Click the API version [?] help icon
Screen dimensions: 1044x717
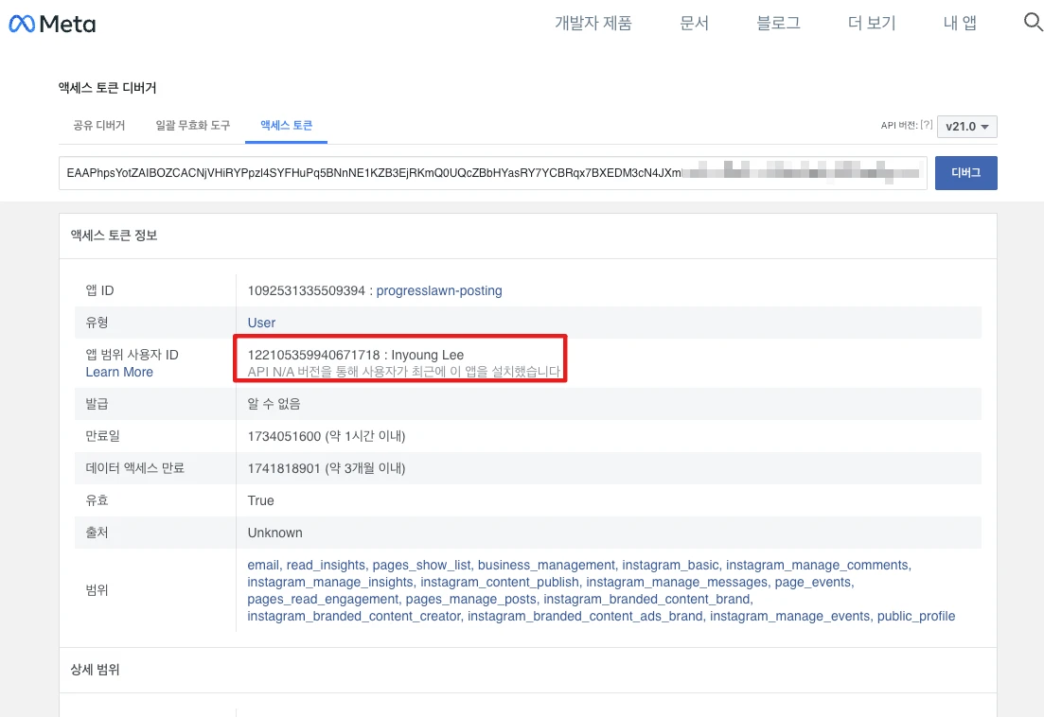926,125
